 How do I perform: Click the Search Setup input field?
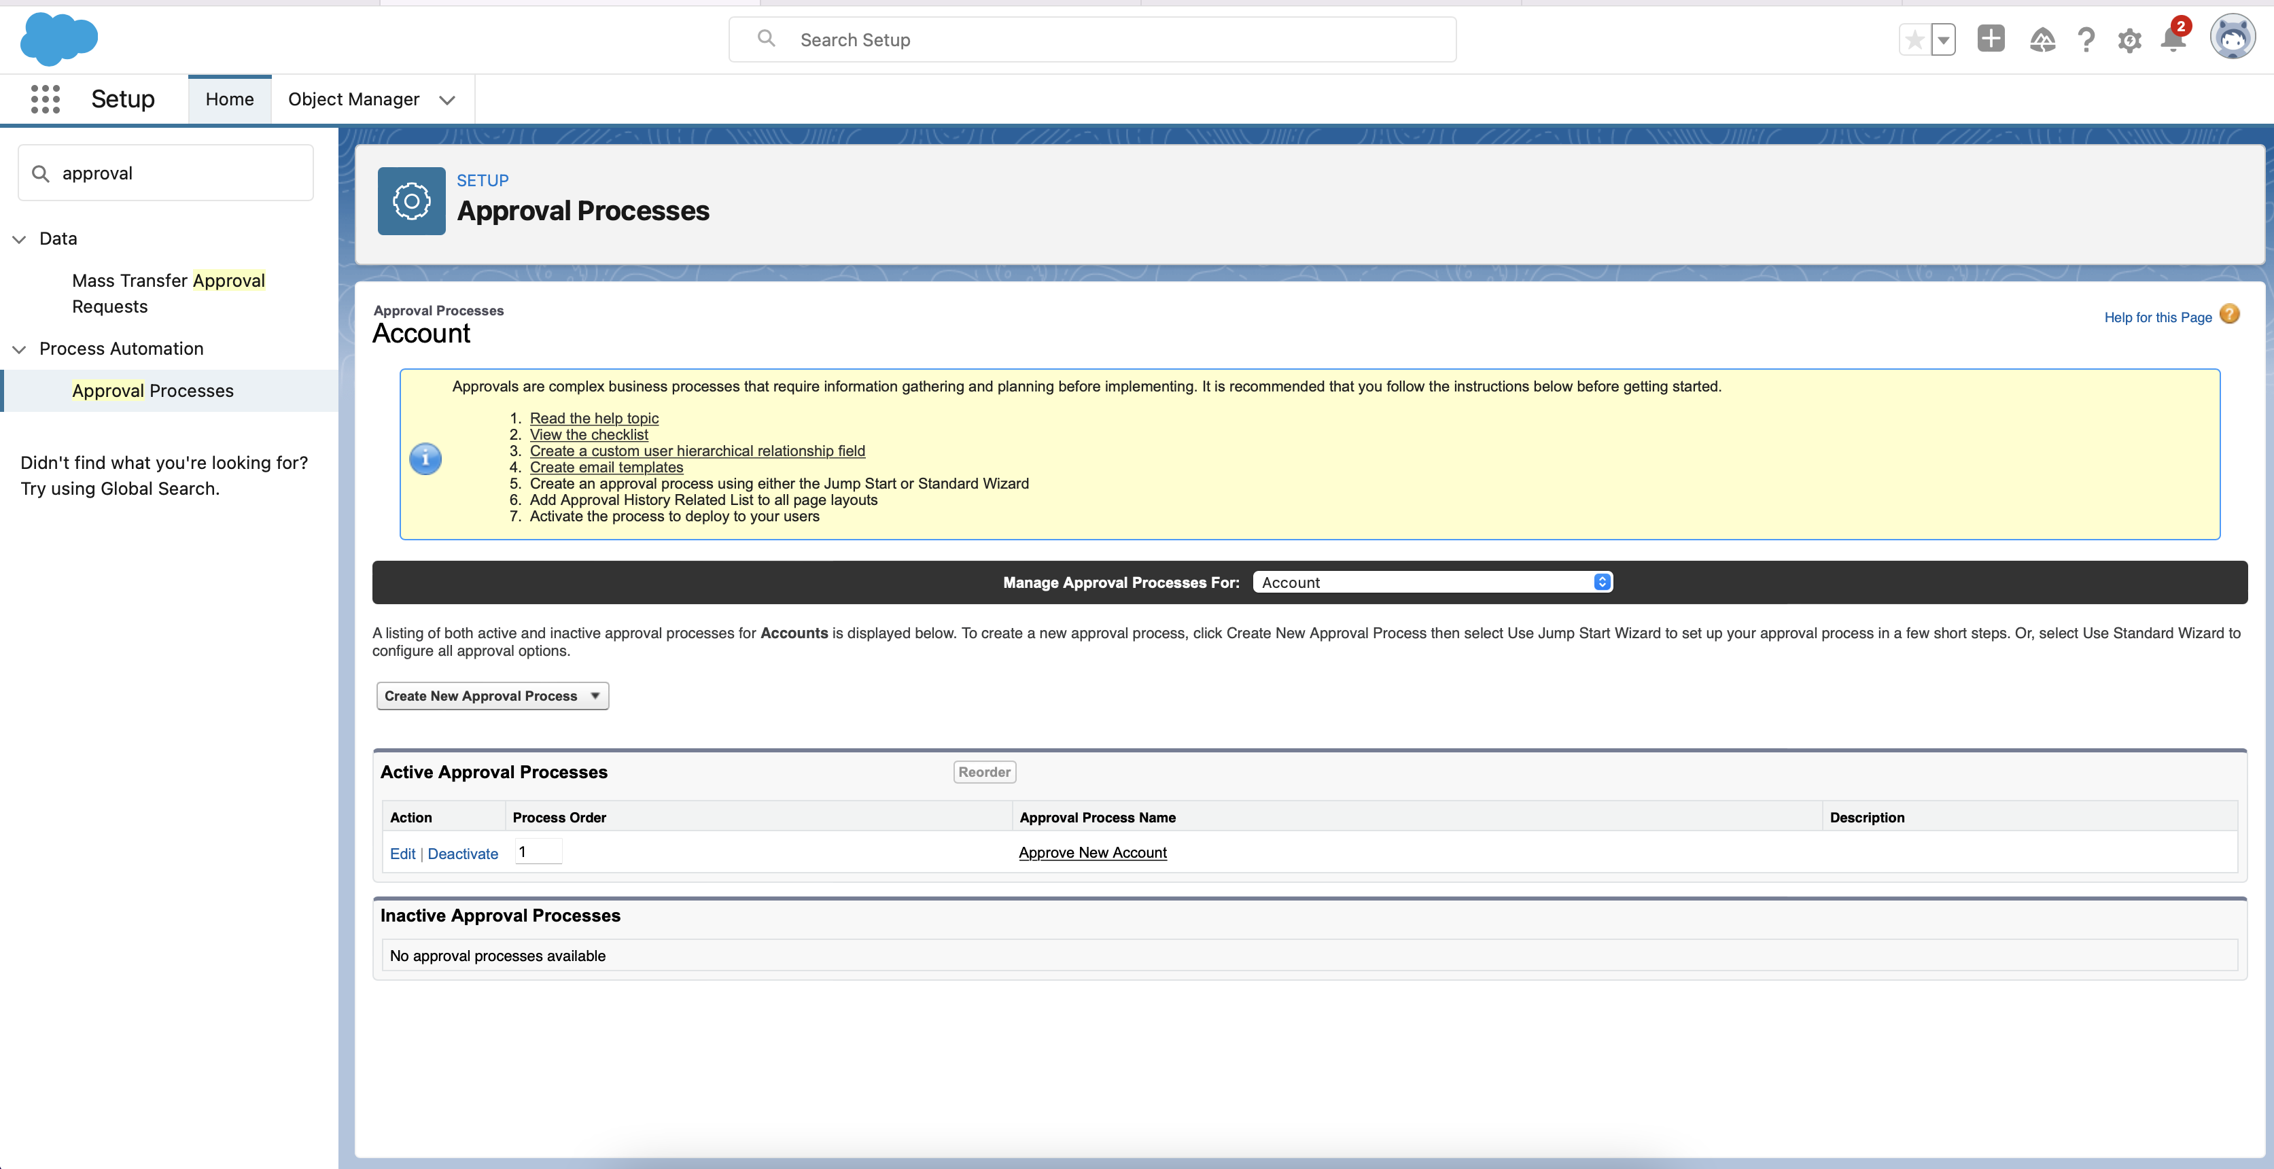1092,39
